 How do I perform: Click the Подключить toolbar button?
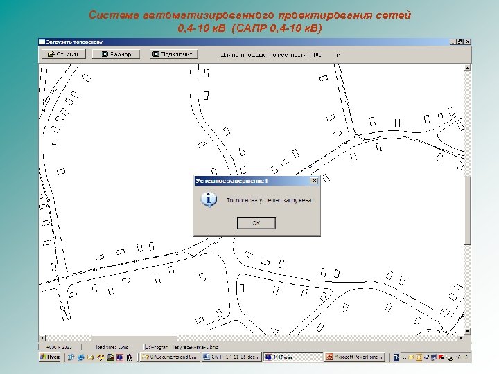[173, 54]
